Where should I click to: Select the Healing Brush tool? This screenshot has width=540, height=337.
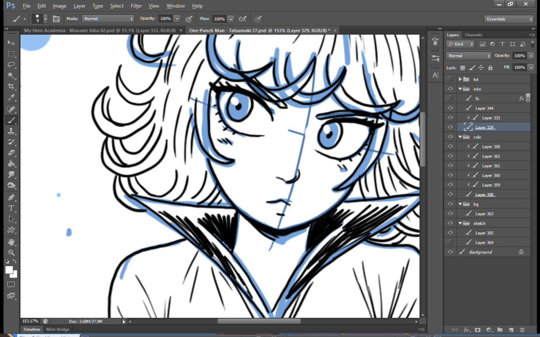(11, 109)
